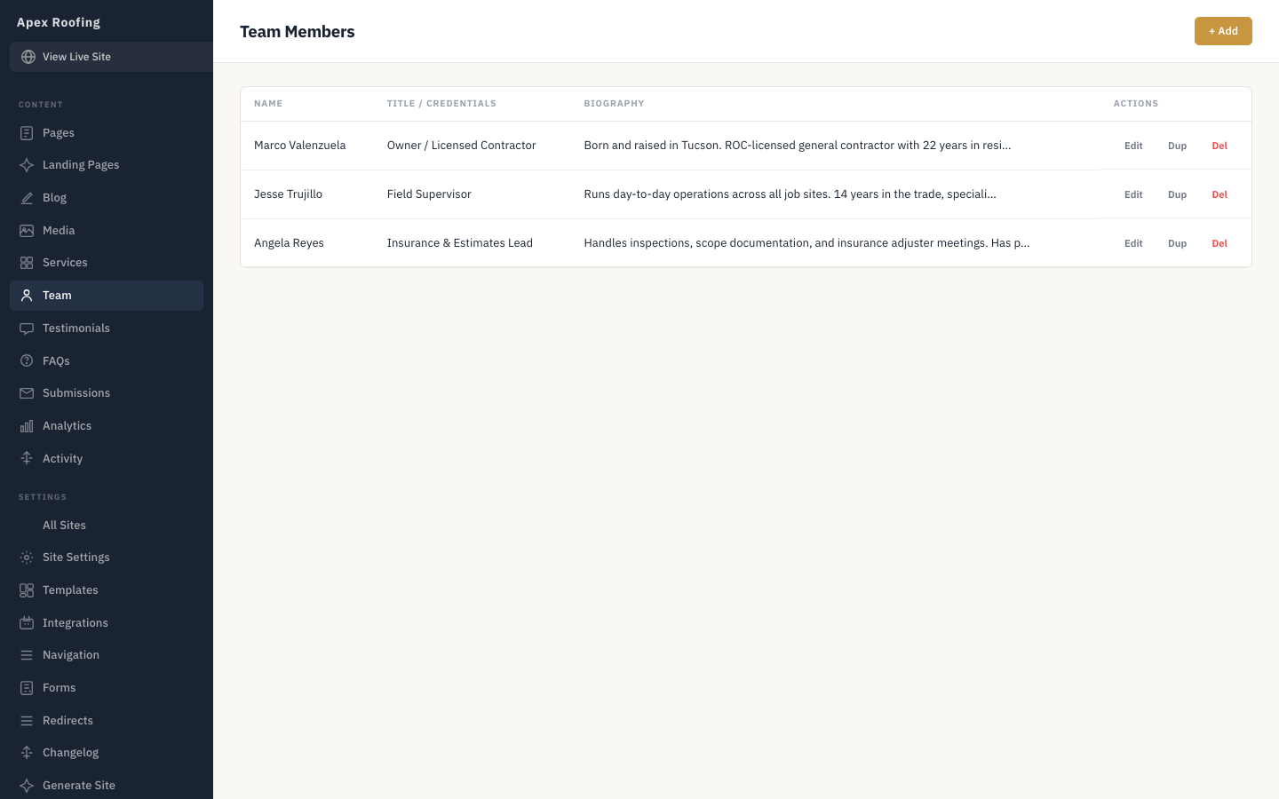Image resolution: width=1279 pixels, height=799 pixels.
Task: Select the Blog pencil icon
Action: click(x=27, y=198)
